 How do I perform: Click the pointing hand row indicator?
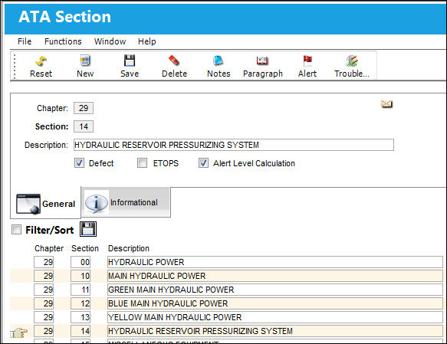click(19, 333)
